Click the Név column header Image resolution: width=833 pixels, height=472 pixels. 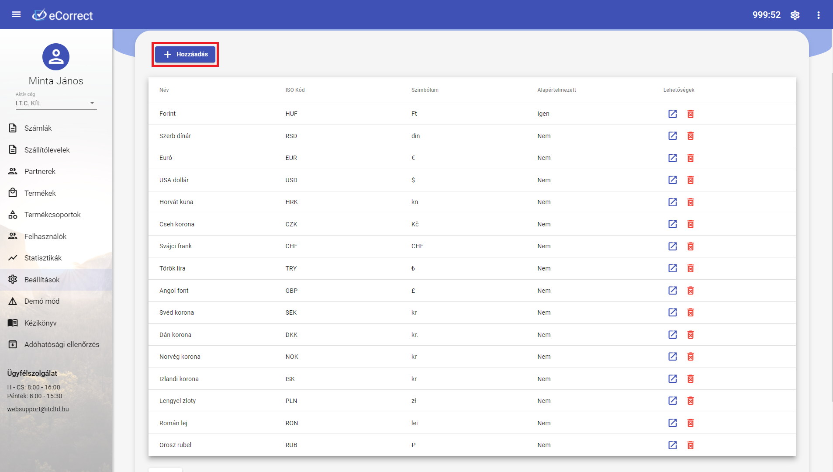click(x=164, y=90)
